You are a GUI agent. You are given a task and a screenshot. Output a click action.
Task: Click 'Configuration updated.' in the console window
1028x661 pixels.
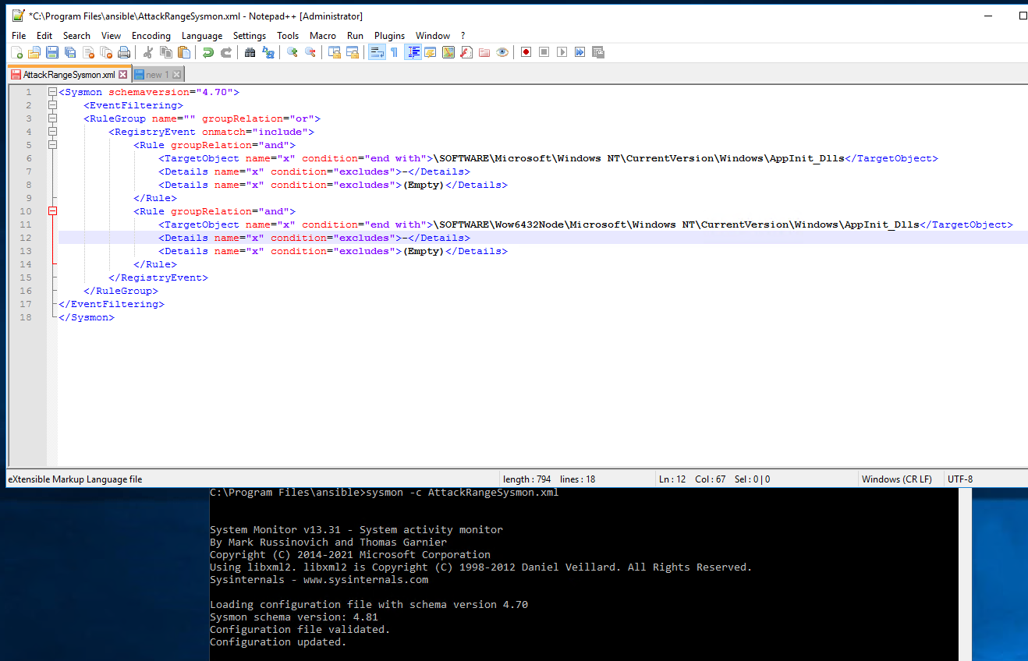pos(278,642)
